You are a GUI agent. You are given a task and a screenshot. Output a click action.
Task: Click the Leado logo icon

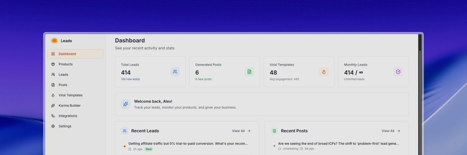[x=54, y=41]
